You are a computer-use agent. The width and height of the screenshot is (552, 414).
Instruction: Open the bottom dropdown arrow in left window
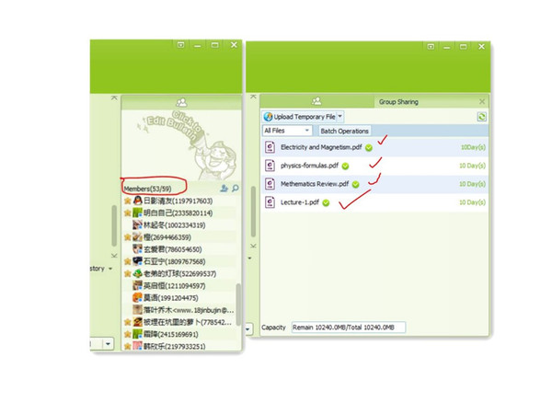click(108, 343)
